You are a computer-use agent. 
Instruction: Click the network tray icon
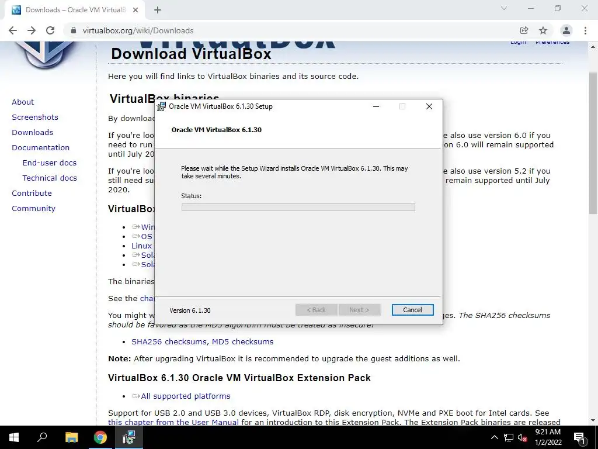(x=509, y=437)
